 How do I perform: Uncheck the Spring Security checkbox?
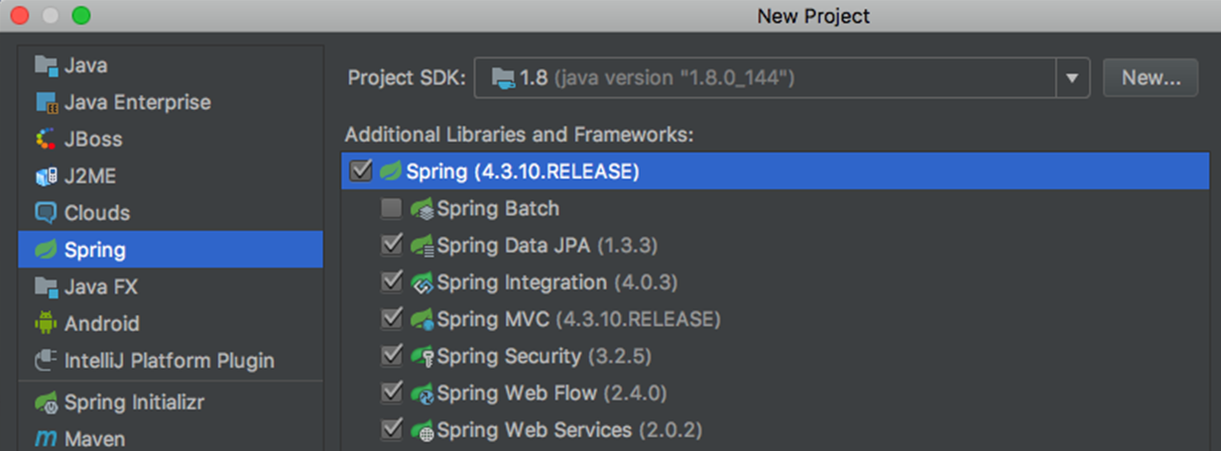point(392,356)
